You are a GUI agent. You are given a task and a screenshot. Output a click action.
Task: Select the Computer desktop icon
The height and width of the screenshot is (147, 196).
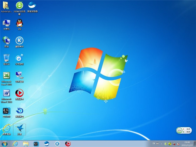tap(6, 23)
